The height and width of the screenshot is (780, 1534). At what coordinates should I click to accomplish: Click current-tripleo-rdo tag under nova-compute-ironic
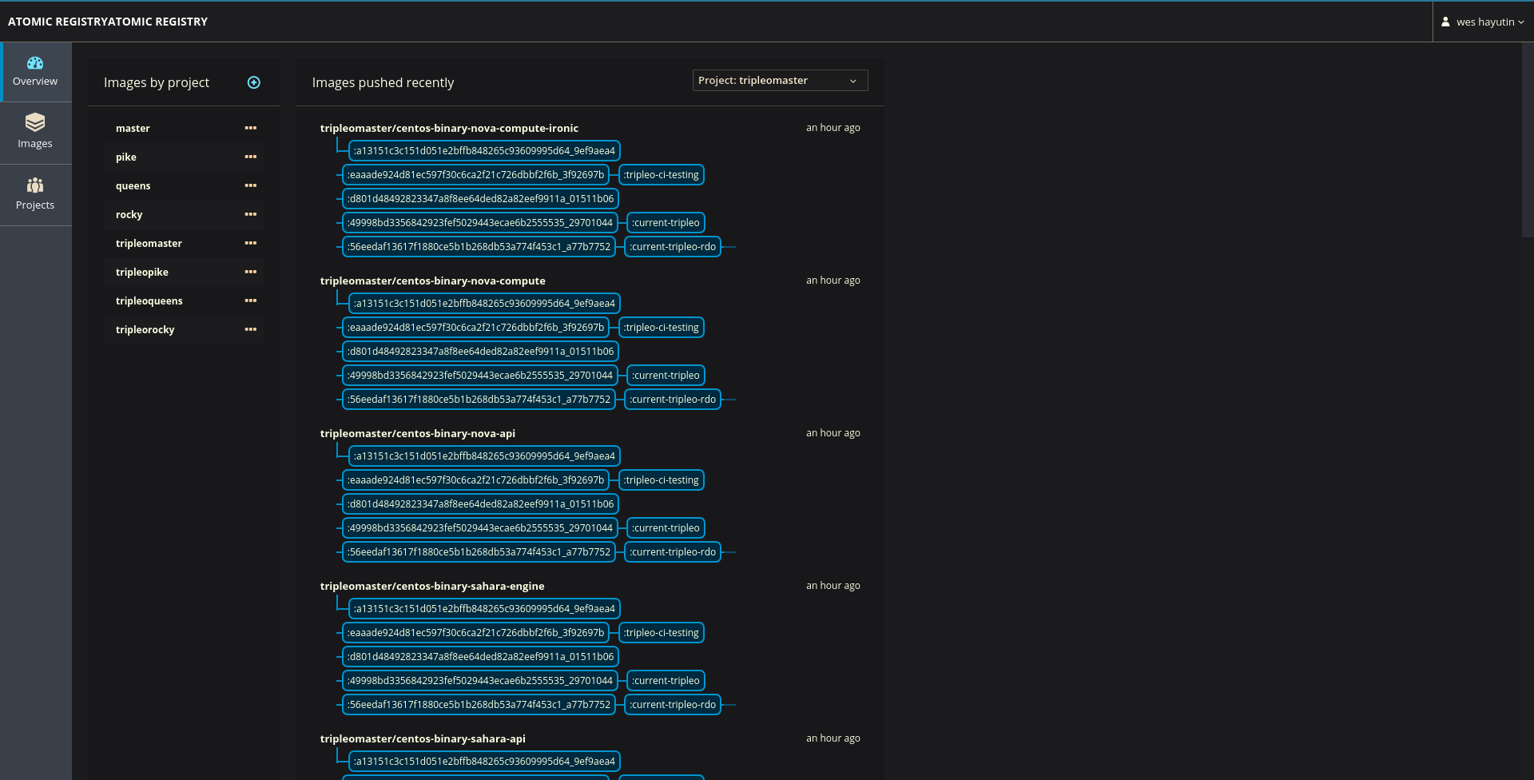[x=673, y=246]
